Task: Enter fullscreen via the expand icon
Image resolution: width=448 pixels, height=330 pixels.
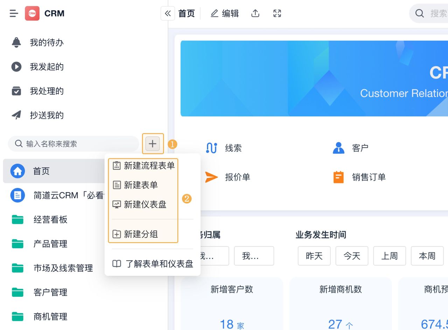Action: point(276,13)
